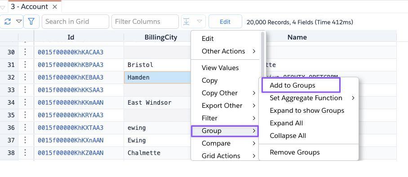The height and width of the screenshot is (177, 408).
Task: Click the Name column header
Action: (x=297, y=37)
